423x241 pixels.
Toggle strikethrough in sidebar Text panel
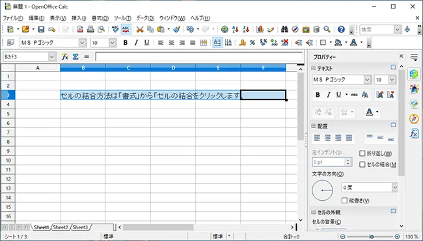click(x=354, y=95)
